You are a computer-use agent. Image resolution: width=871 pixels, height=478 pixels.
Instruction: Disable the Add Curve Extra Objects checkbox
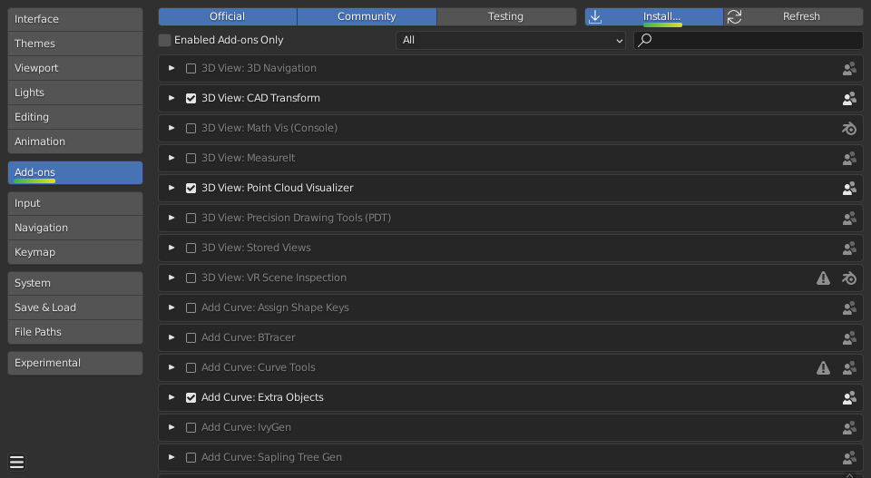(191, 398)
